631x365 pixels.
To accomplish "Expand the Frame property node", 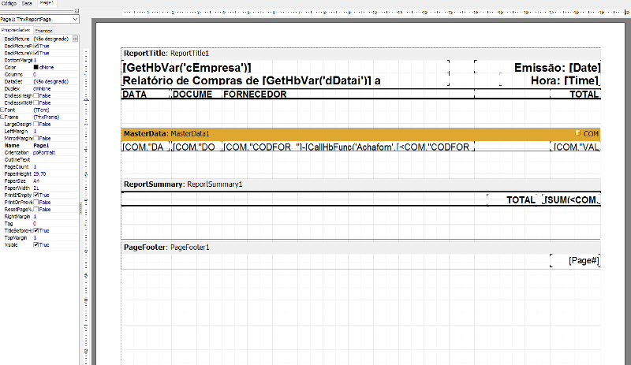I will click(2, 117).
